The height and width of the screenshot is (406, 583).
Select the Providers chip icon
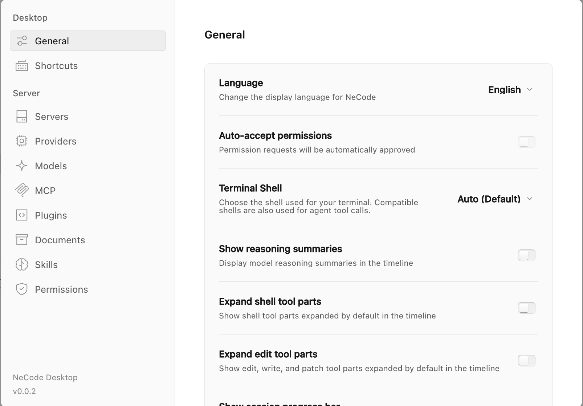coord(22,141)
